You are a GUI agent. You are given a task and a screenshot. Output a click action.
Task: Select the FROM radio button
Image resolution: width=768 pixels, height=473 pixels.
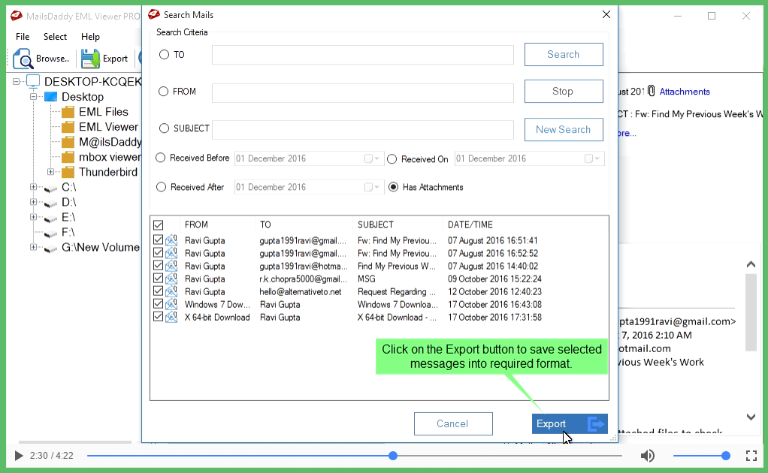[x=164, y=92]
